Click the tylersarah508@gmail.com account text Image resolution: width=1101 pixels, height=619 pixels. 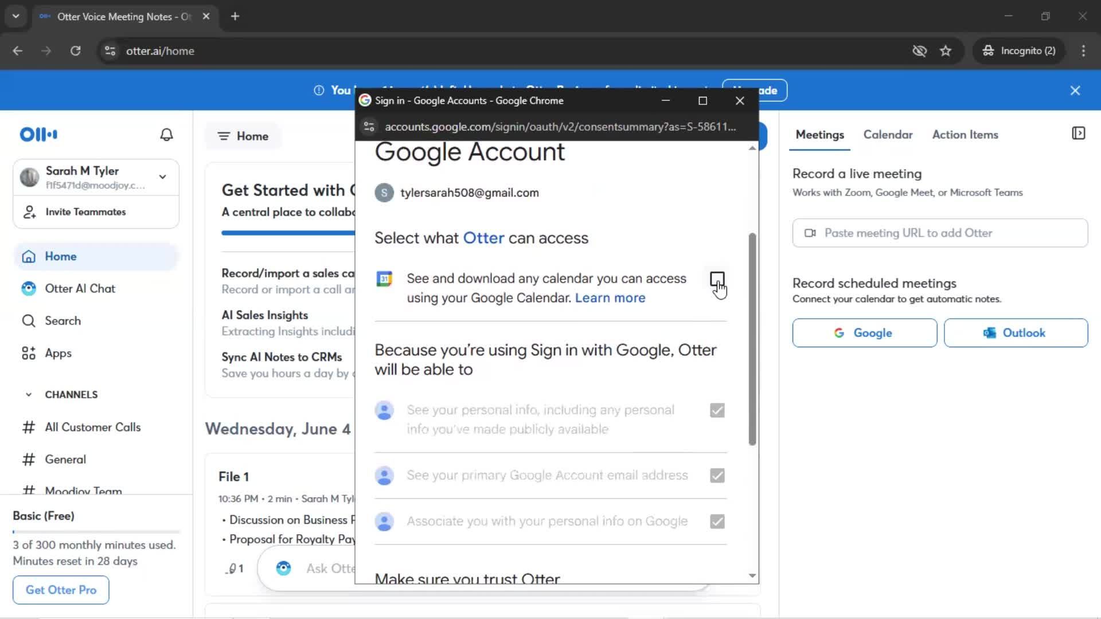point(470,193)
